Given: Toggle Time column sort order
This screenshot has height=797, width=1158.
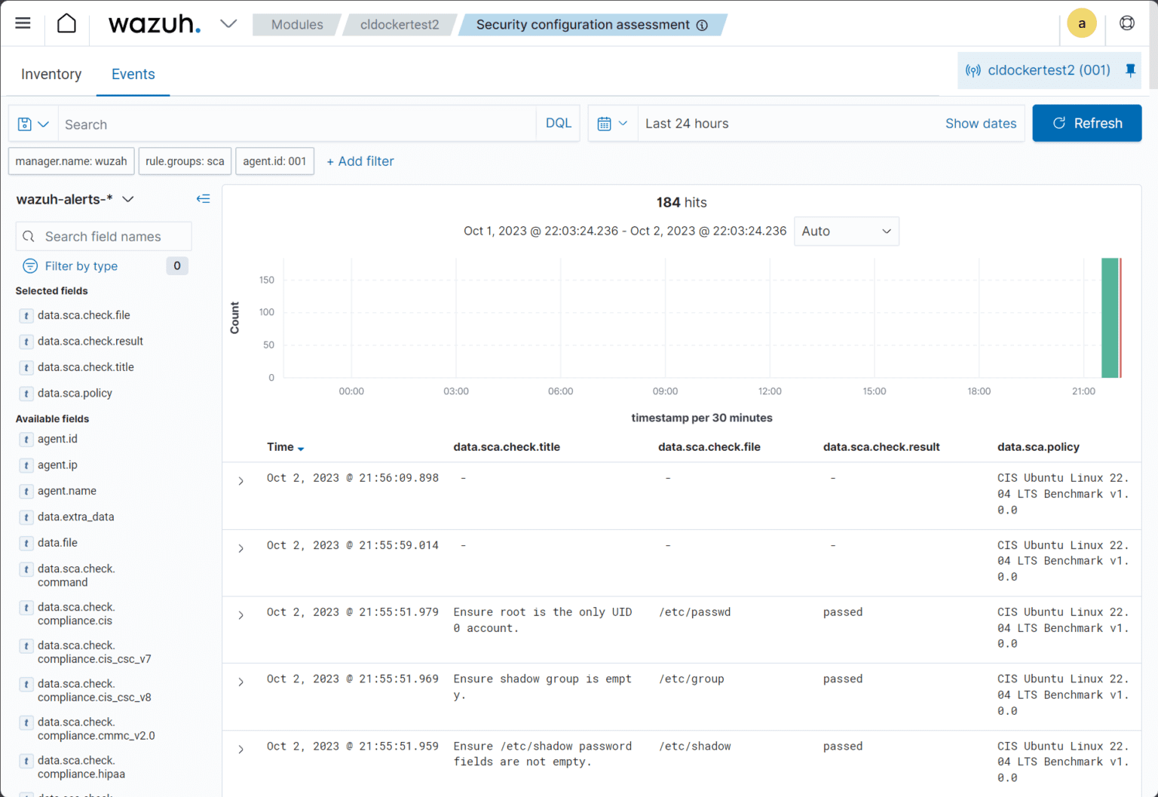Looking at the screenshot, I should [285, 447].
